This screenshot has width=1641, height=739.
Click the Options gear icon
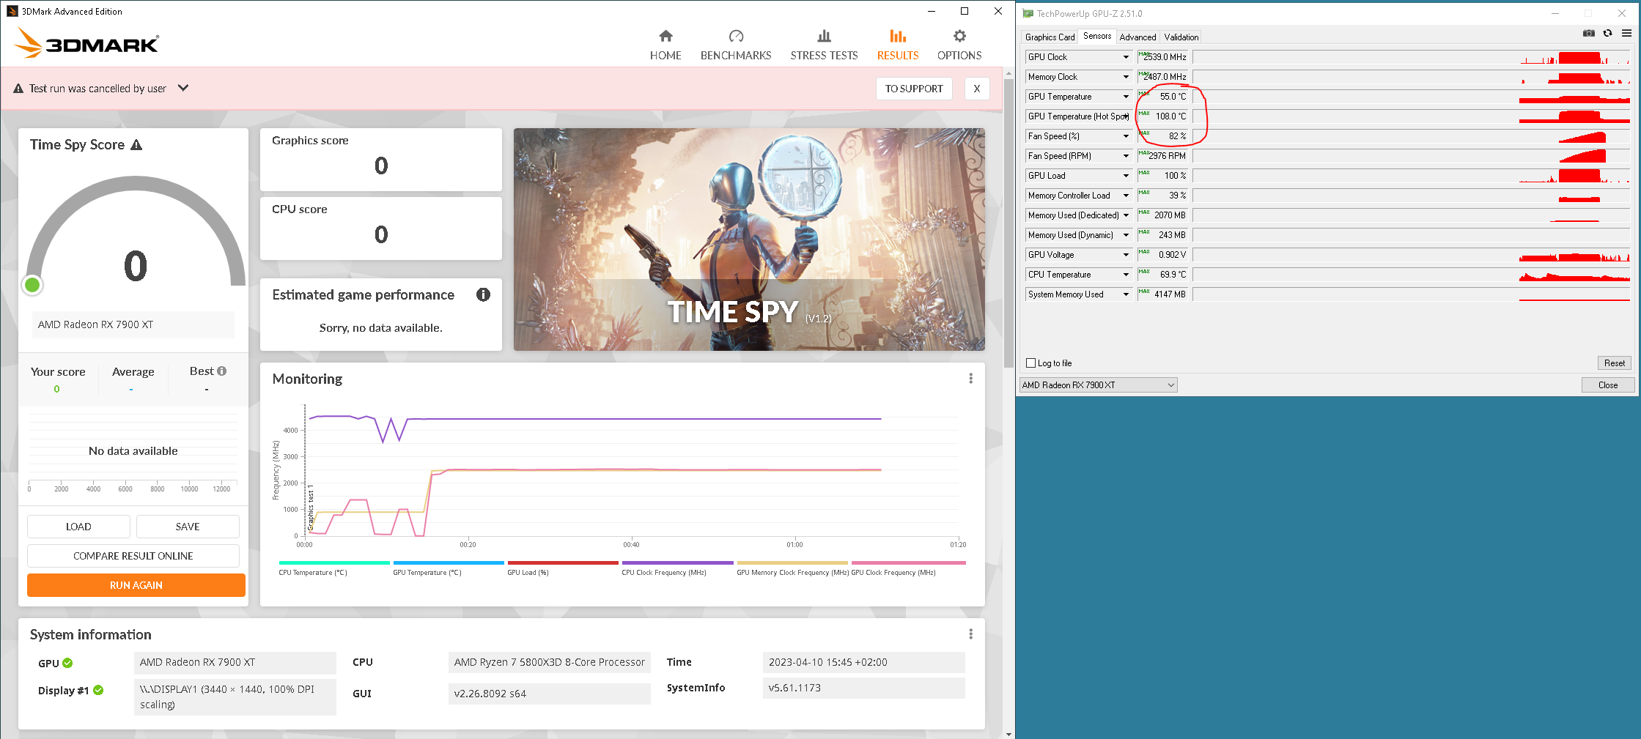pyautogui.click(x=959, y=36)
